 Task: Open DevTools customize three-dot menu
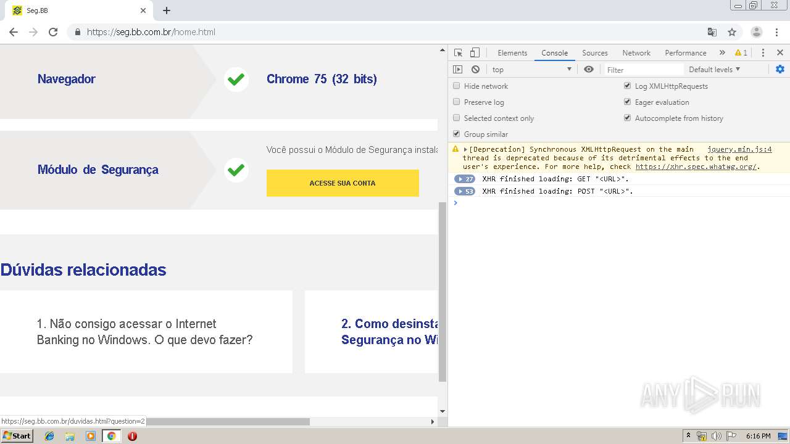(763, 53)
